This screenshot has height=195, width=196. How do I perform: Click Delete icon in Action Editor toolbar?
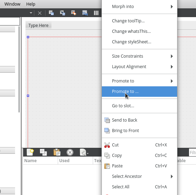(70, 152)
